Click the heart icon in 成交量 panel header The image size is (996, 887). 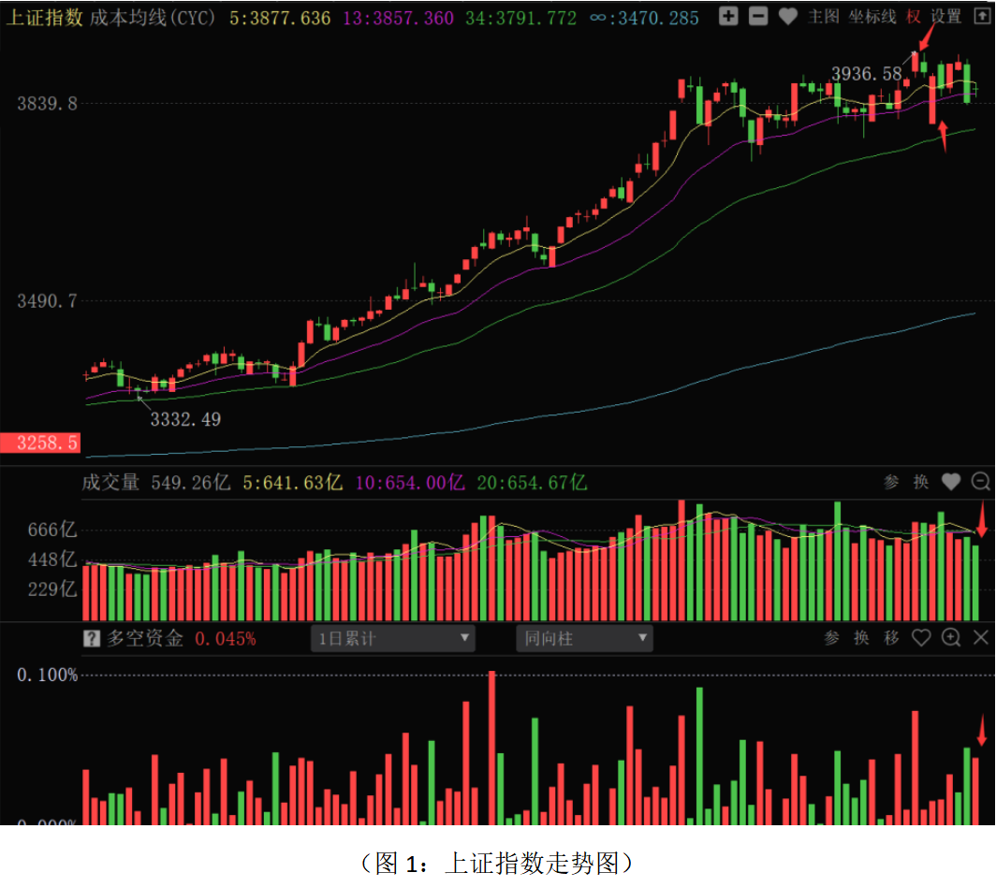(x=951, y=482)
